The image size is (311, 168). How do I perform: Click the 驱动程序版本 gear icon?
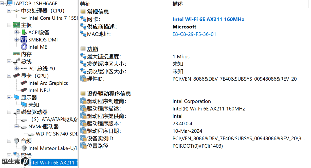point(83,124)
